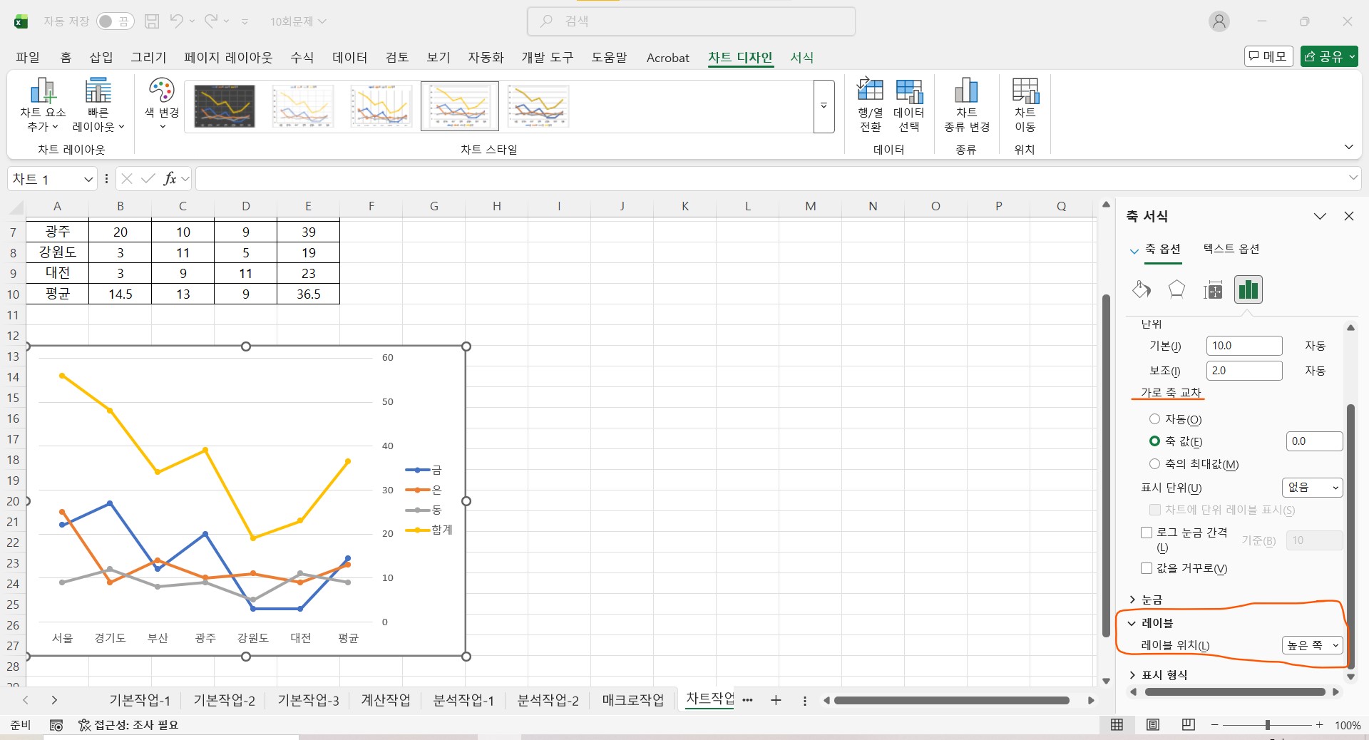Click the 메모 (Comments) button
The width and height of the screenshot is (1369, 740).
1268,56
